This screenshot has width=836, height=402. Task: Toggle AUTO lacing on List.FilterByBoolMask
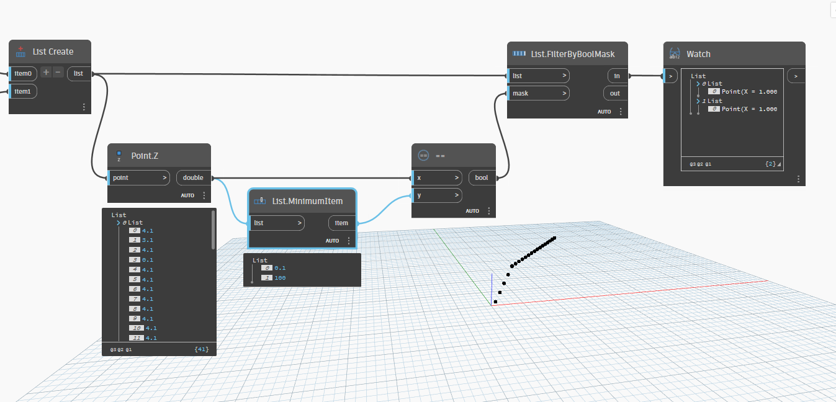pyautogui.click(x=604, y=111)
